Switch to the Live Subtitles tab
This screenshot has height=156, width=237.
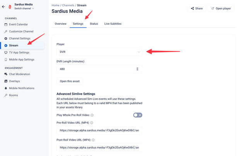pyautogui.click(x=113, y=24)
